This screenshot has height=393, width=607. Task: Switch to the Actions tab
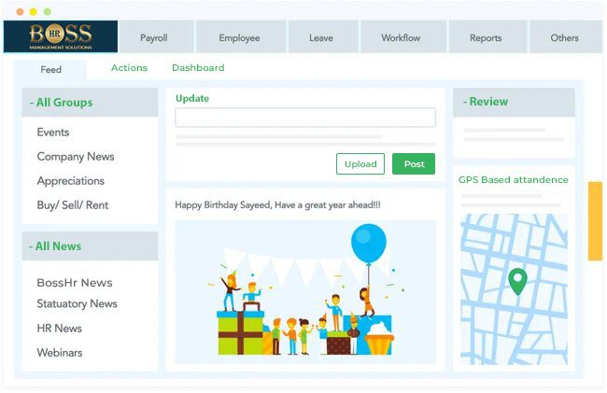pyautogui.click(x=129, y=68)
